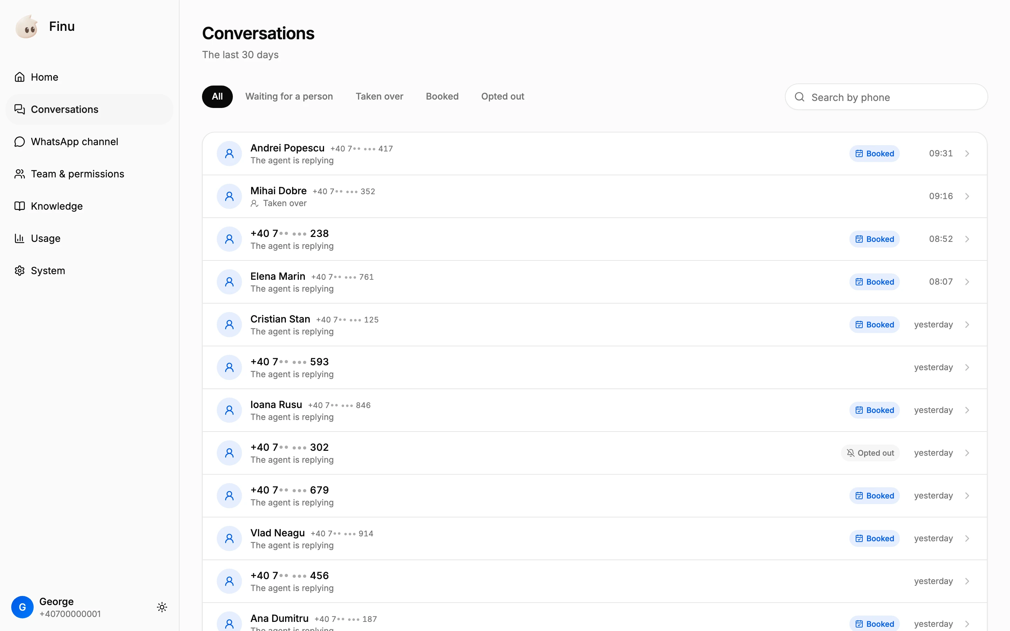Click Team & permissions people icon

[x=19, y=174]
